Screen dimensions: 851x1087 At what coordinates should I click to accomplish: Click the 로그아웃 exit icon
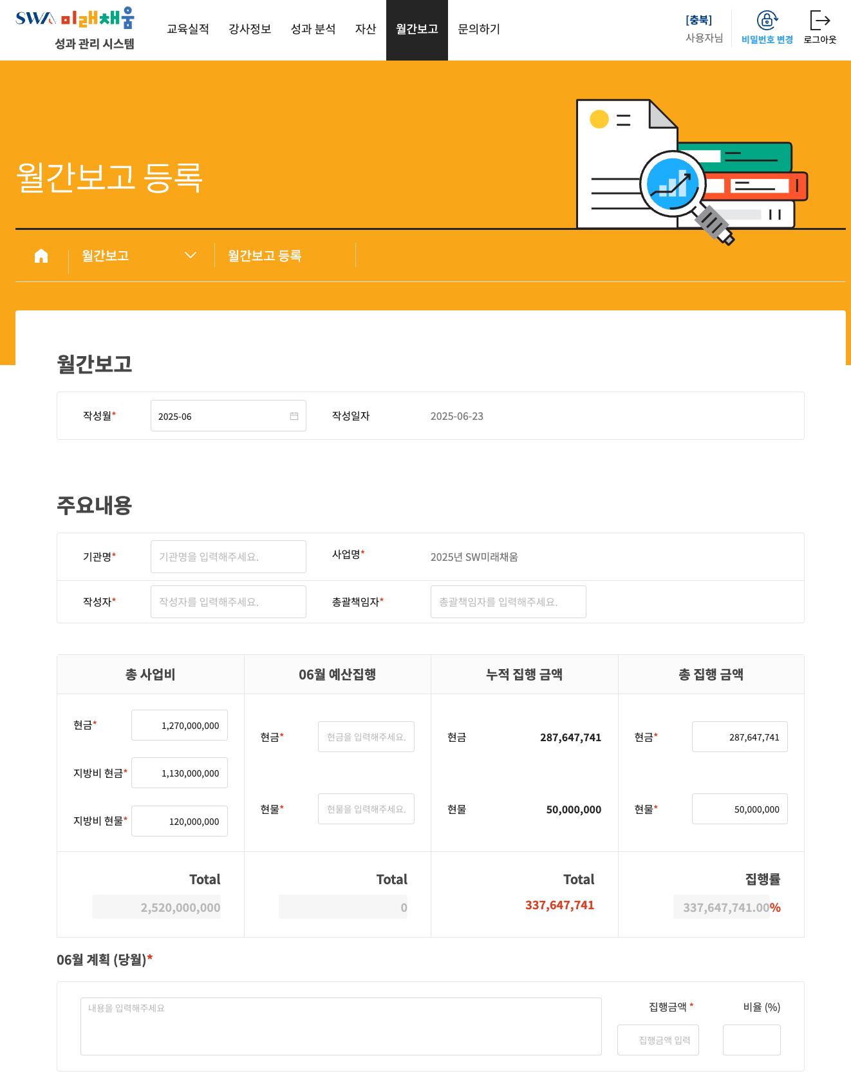[820, 20]
